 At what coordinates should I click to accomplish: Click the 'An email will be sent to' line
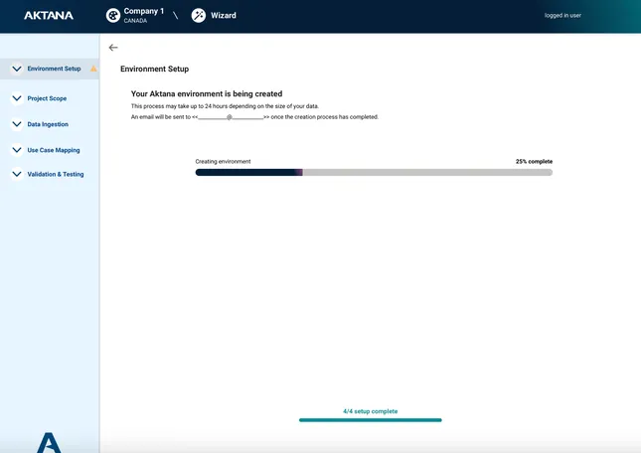254,117
